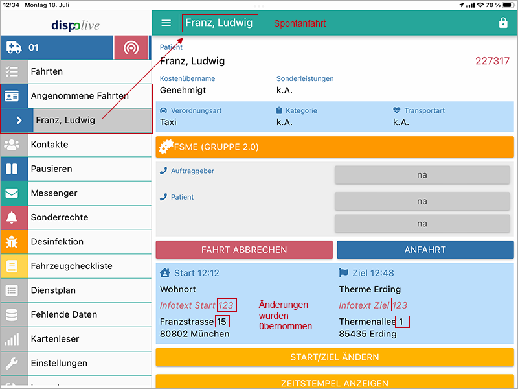Viewport: 518px width, 389px height.
Task: Open Angenommene Fahrten ID card icon
Action: (12, 96)
